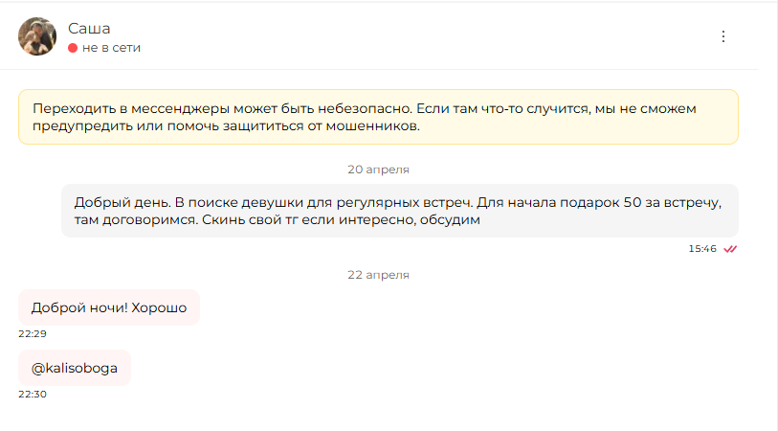This screenshot has height=431, width=778.
Task: Click the yellow messenger safety warning banner
Action: [x=378, y=117]
